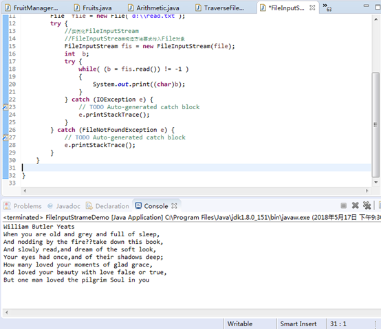Click the task marker on line 27
The image size is (381, 329).
coord(5,137)
